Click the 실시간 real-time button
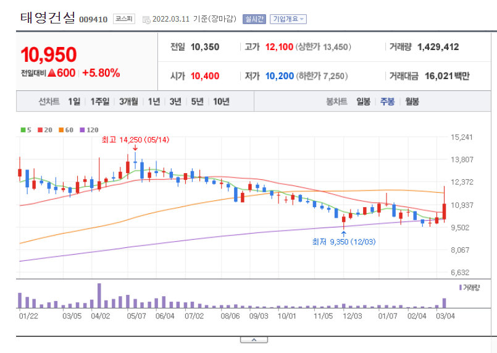497x353 pixels. click(x=254, y=19)
